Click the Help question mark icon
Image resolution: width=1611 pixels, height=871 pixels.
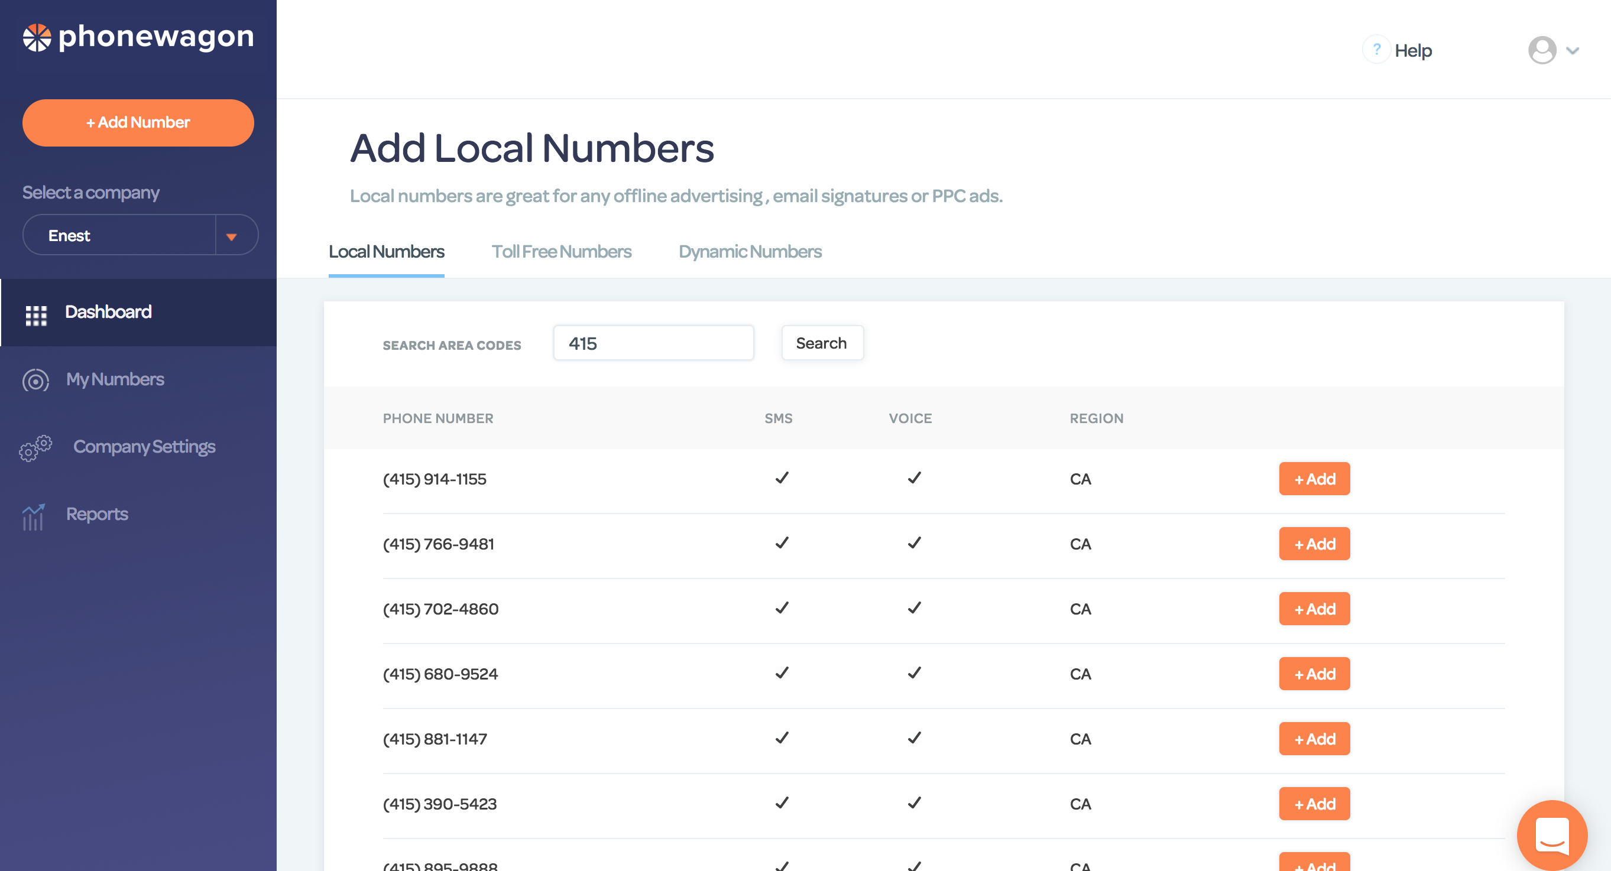click(1376, 50)
